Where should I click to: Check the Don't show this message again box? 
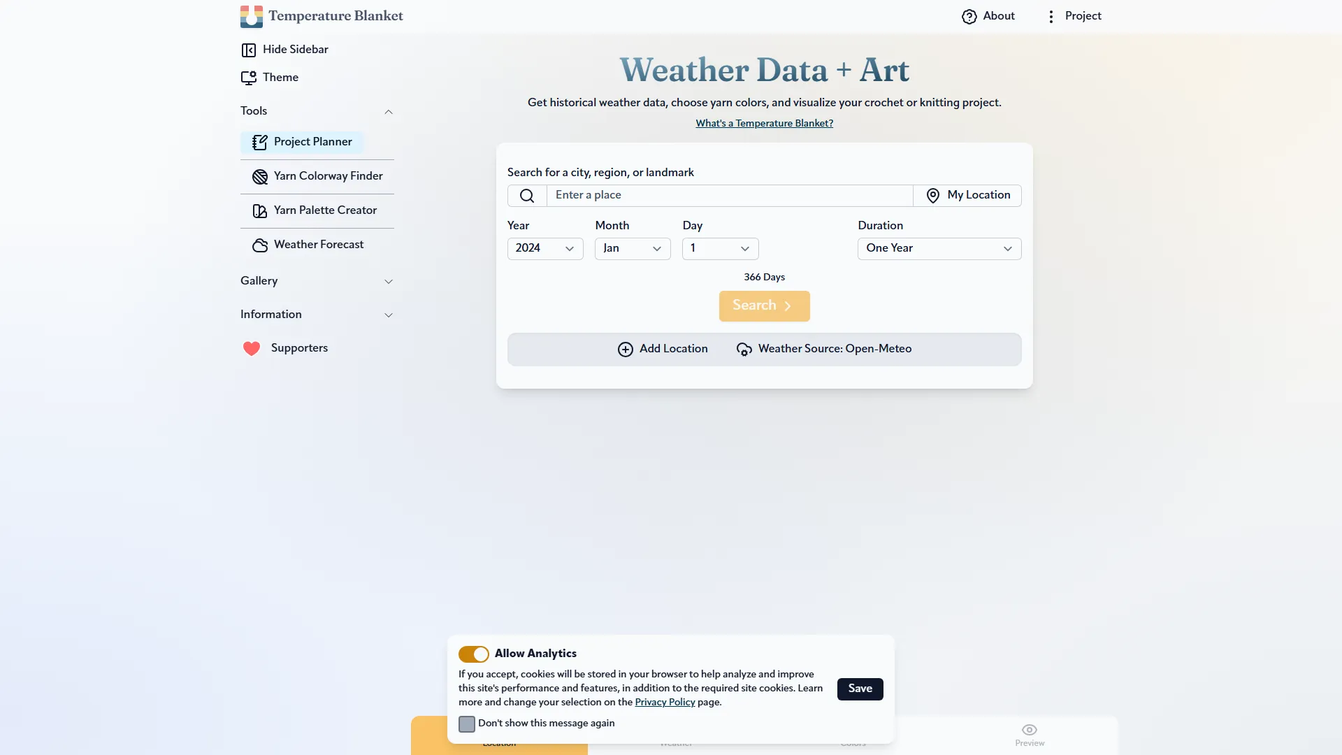pos(467,724)
